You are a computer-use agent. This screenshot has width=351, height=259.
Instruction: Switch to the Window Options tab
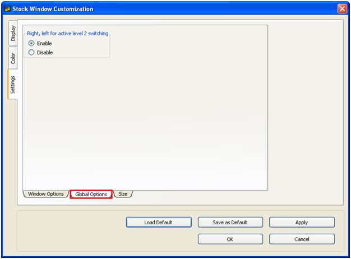click(45, 194)
